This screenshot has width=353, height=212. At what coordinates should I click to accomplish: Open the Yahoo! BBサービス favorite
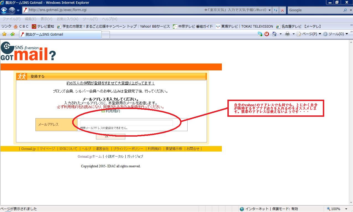tap(155, 26)
